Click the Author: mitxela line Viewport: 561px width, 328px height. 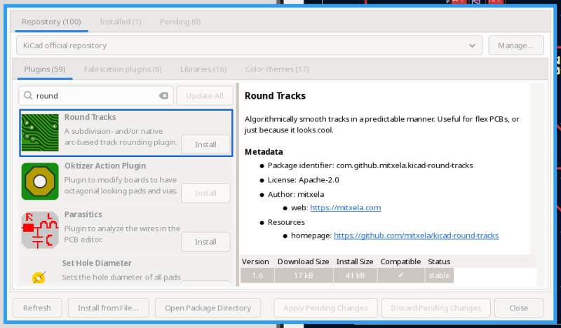(296, 194)
